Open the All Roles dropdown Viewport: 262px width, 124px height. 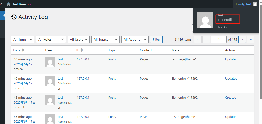click(x=51, y=39)
